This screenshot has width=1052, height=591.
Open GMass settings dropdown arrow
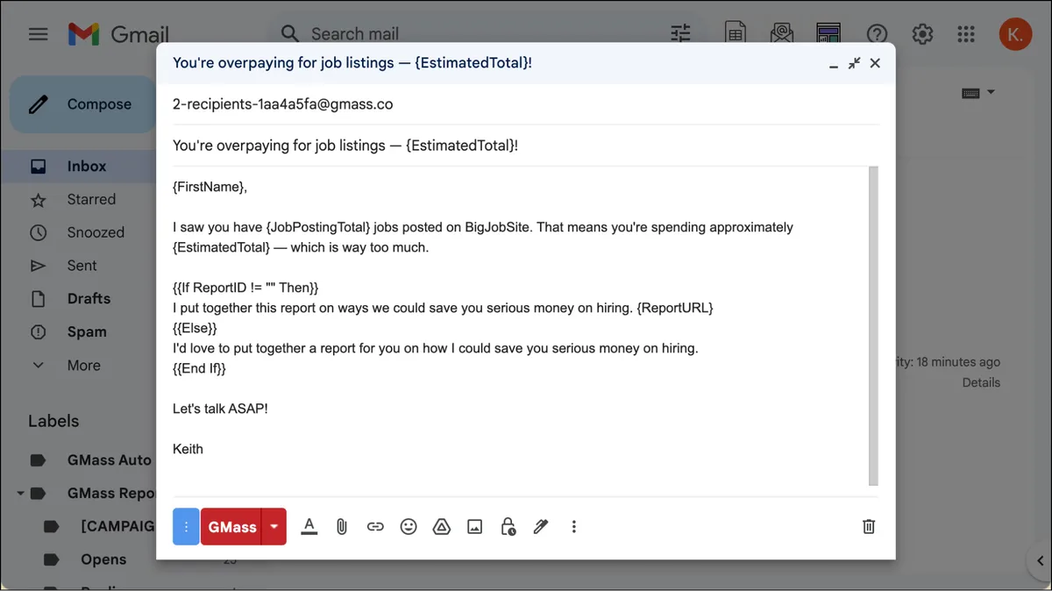tap(274, 527)
